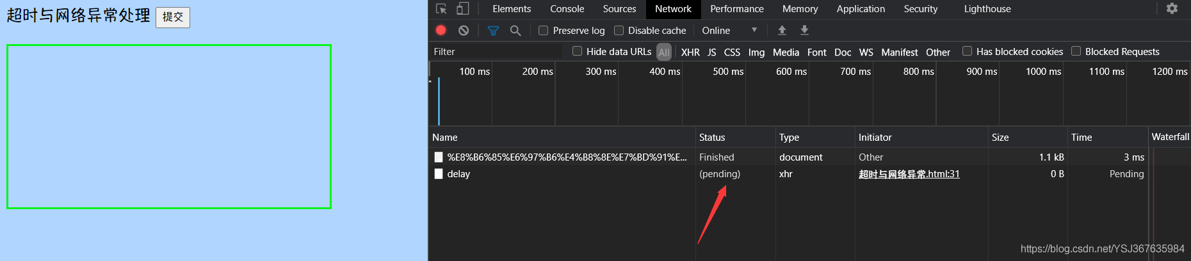Activate the inspect element picker icon
This screenshot has height=261, width=1191.
(x=441, y=9)
